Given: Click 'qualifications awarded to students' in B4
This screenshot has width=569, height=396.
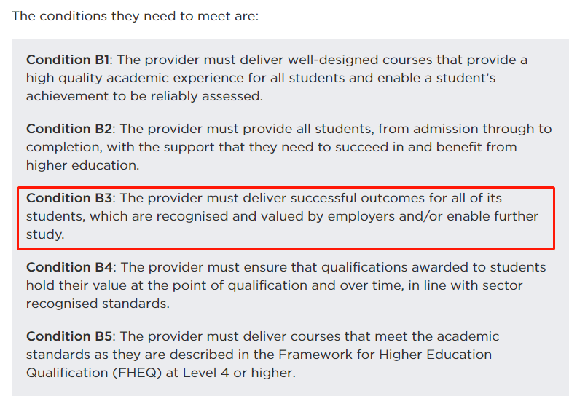Looking at the screenshot, I should pos(433,267).
